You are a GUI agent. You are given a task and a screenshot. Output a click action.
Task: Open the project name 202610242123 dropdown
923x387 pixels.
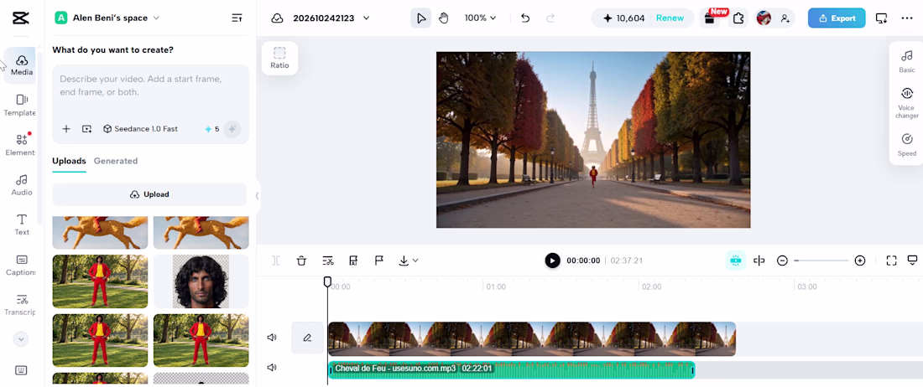coord(331,18)
